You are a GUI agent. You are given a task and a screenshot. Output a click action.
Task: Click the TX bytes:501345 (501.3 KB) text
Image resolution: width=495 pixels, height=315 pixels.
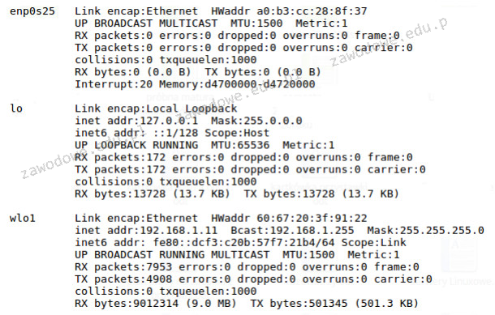334,304
